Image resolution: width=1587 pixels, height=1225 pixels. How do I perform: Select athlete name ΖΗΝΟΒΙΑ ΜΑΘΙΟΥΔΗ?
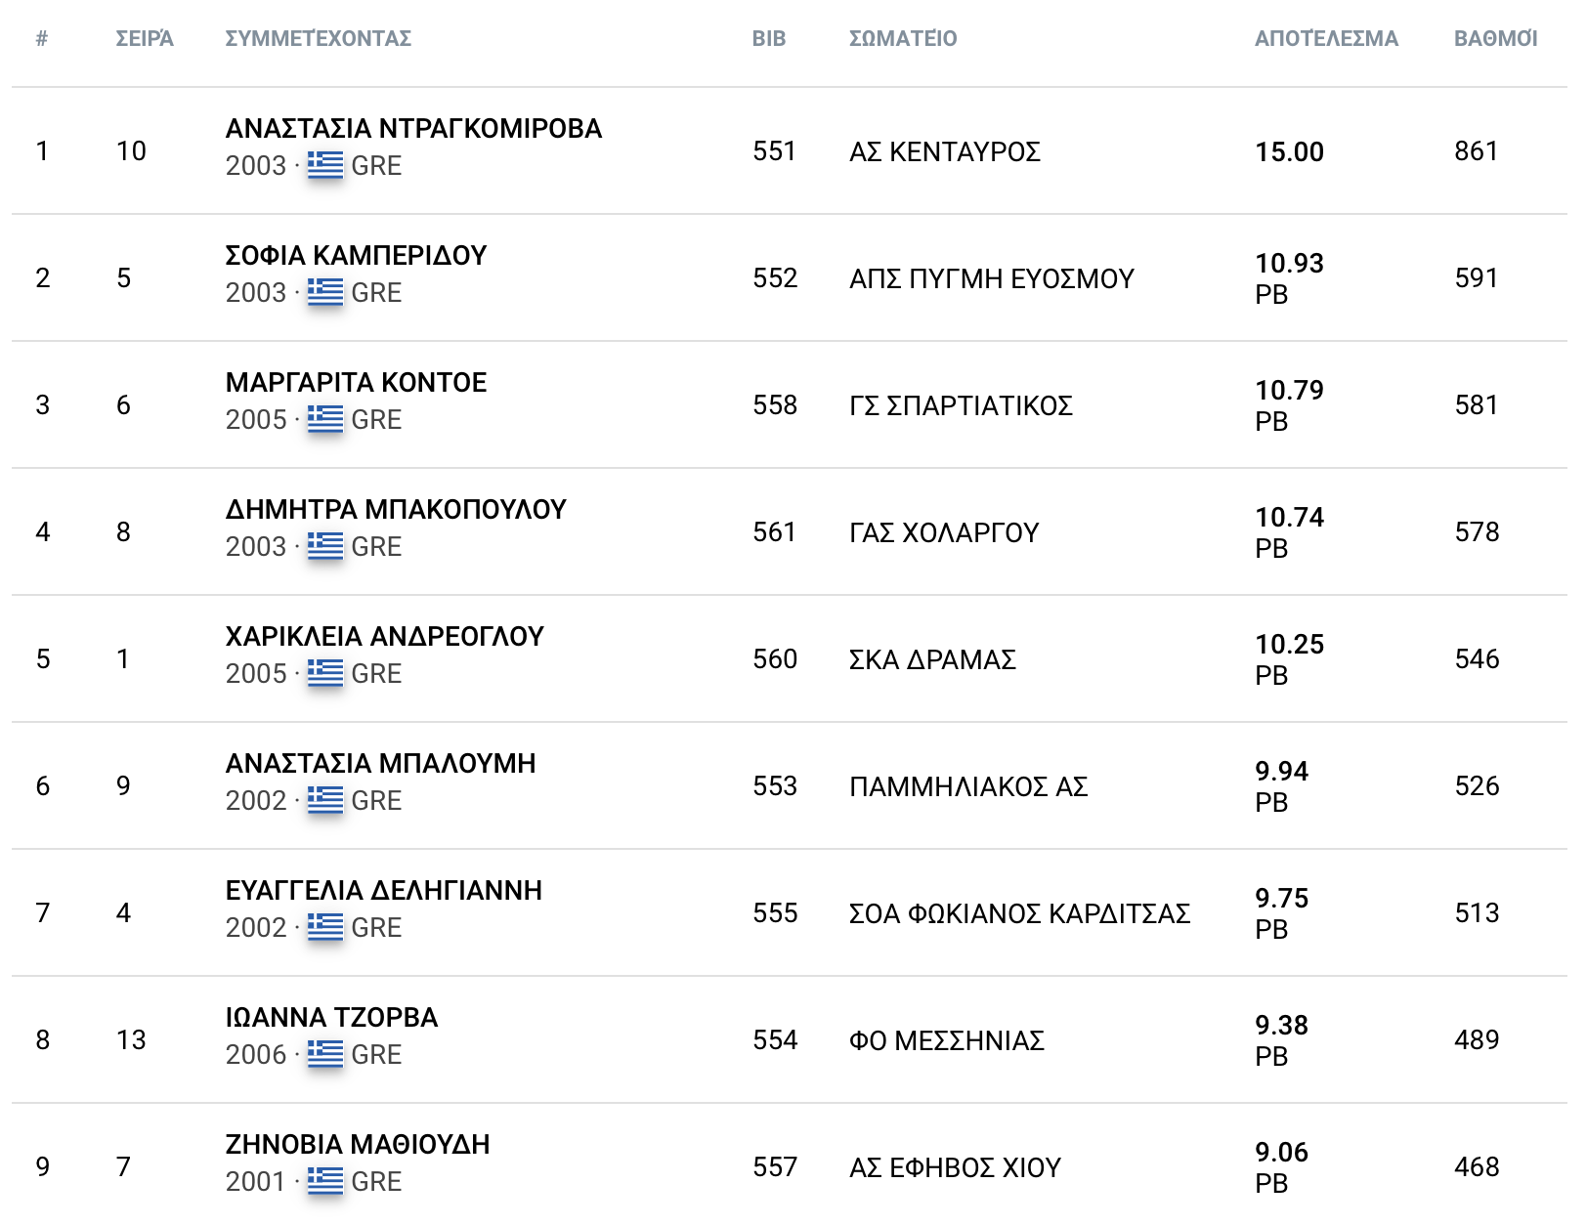[x=358, y=1145]
